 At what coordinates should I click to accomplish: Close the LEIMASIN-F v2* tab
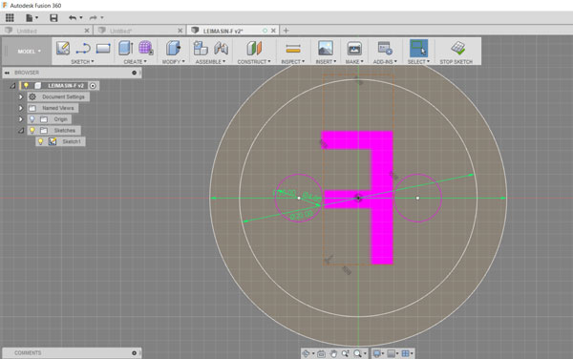pos(273,31)
